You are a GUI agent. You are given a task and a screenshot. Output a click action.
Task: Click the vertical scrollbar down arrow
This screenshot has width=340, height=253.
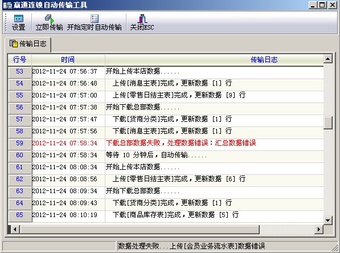point(327,221)
